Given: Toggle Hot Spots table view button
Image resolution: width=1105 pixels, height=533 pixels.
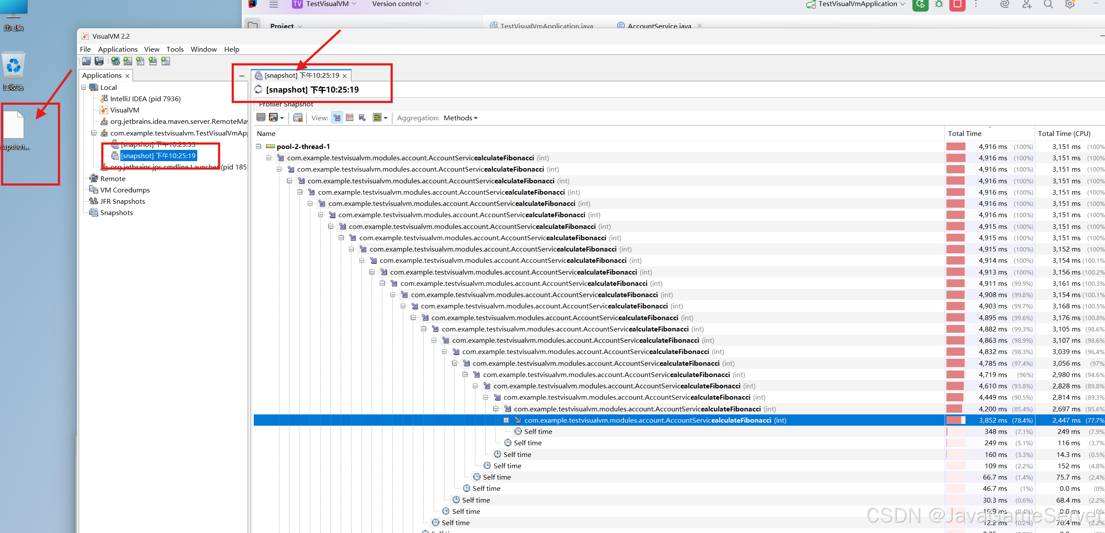Looking at the screenshot, I should click(x=350, y=118).
